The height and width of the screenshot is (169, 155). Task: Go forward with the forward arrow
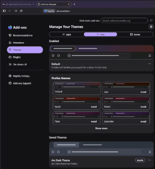point(16,11)
